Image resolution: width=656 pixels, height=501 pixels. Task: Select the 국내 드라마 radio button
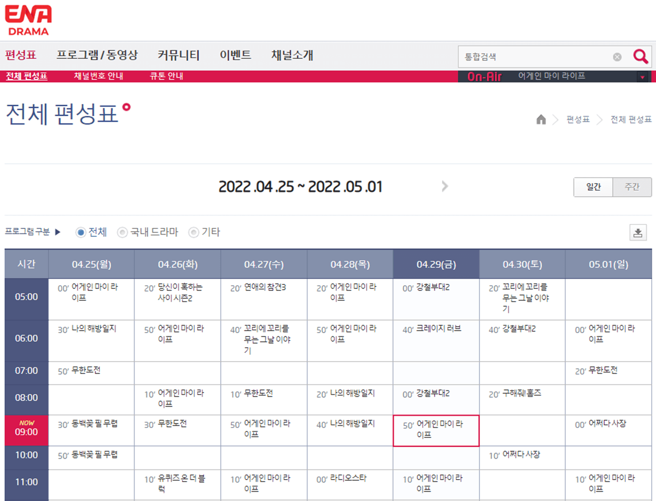(x=122, y=232)
